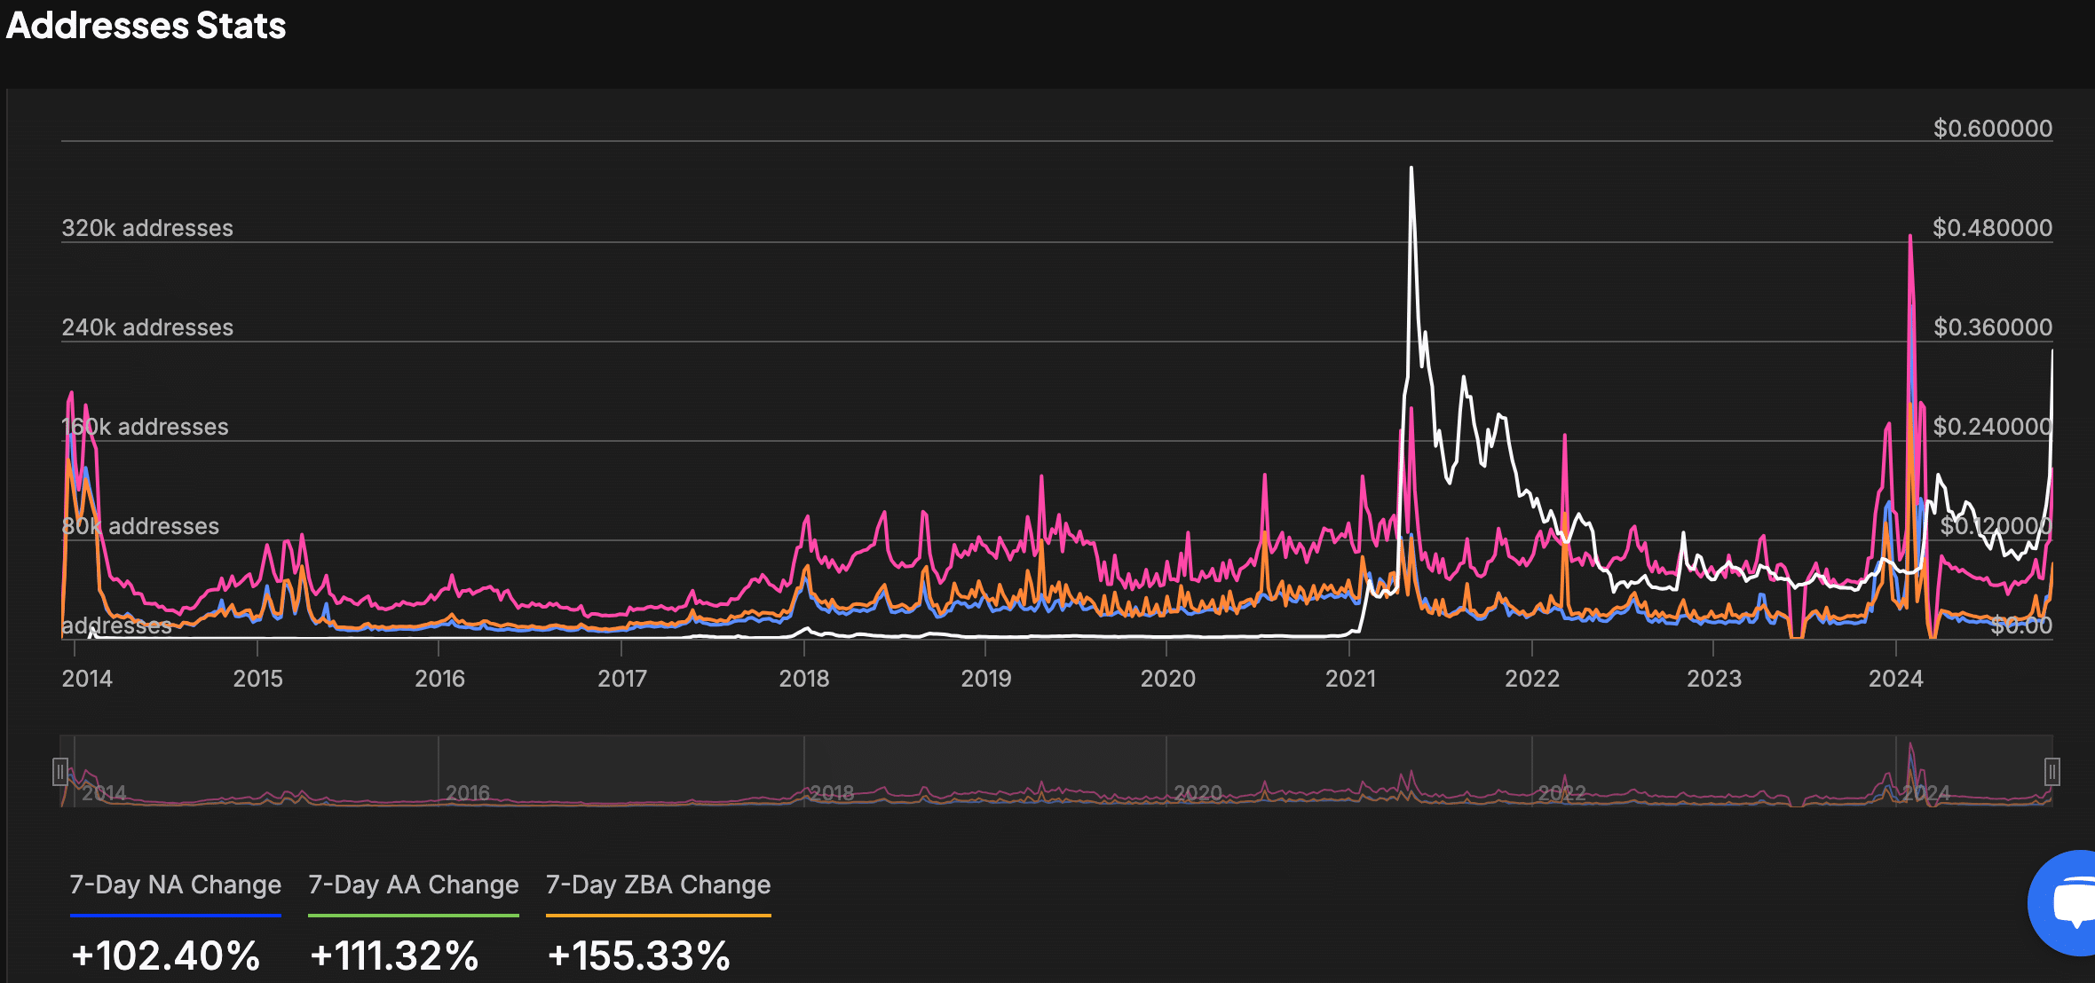Select the 7-Day ZBA Change tab

(659, 885)
